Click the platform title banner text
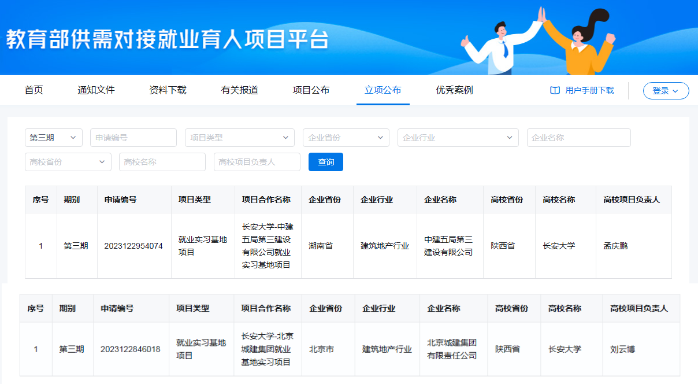698x384 pixels. point(168,39)
